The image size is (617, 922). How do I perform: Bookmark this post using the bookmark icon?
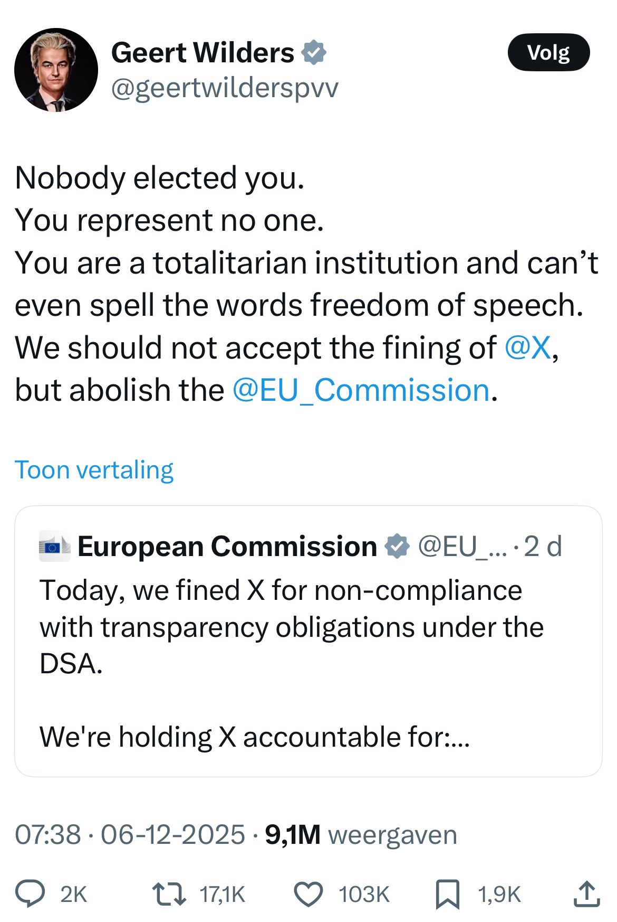pos(447,894)
